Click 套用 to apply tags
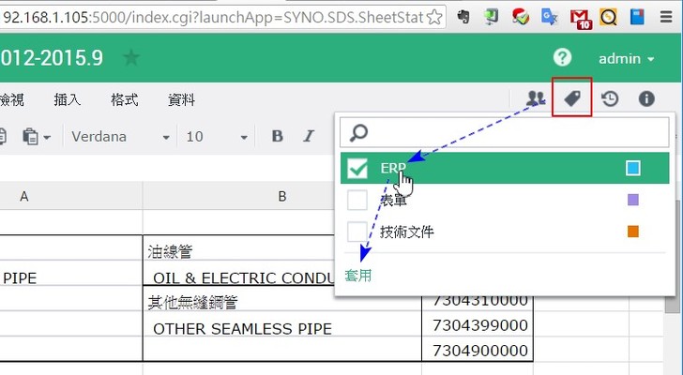Viewport: 683px width, 375px height. pos(358,276)
